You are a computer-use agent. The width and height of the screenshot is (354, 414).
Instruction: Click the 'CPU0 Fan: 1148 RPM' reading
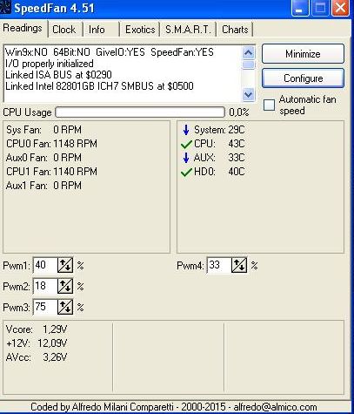point(51,144)
